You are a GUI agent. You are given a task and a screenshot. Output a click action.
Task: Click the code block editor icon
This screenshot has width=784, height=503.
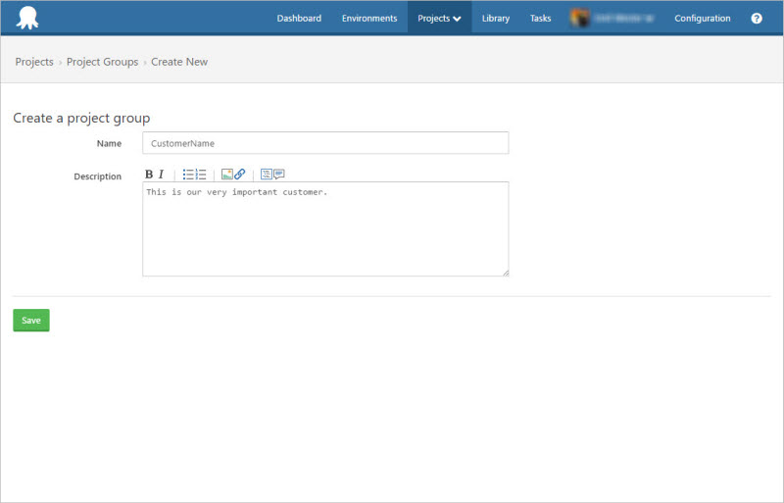[266, 175]
